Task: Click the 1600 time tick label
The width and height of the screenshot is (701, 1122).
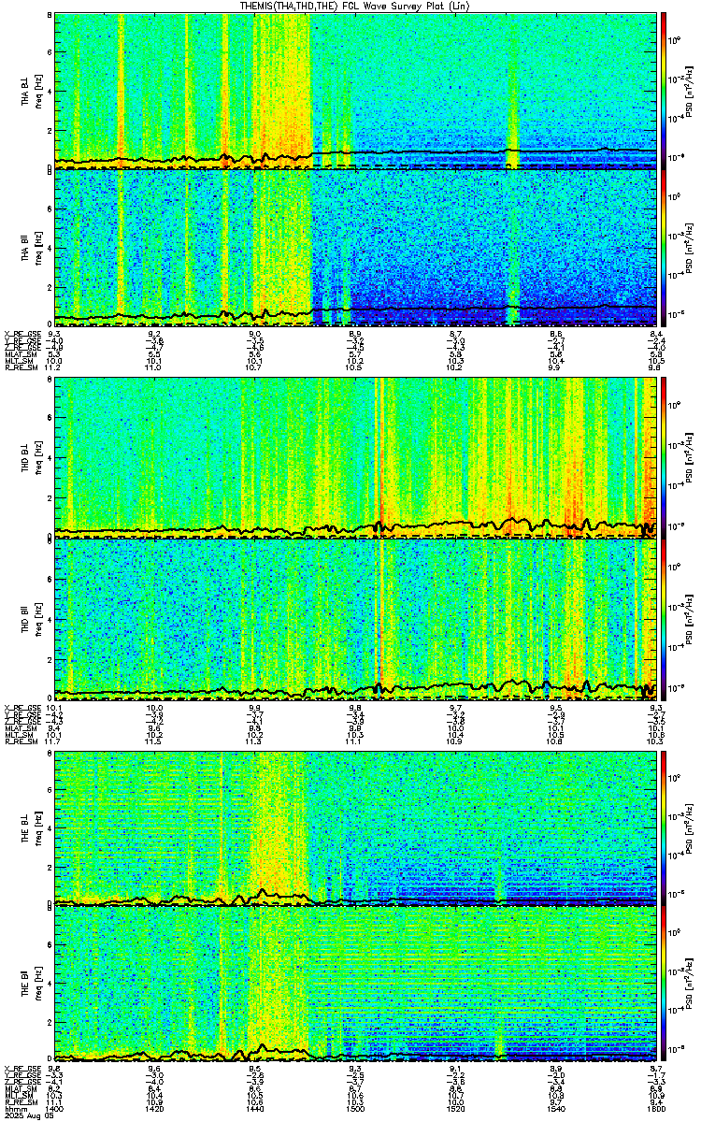Action: click(655, 1111)
